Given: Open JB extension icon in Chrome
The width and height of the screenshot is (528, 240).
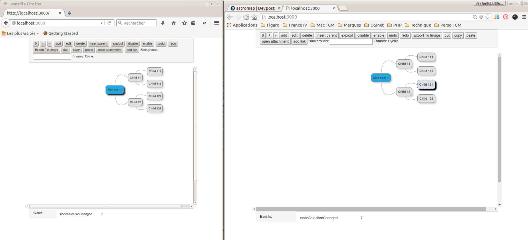Looking at the screenshot, I should pyautogui.click(x=497, y=17).
